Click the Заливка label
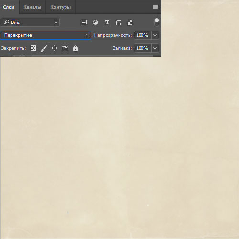Image resolution: width=239 pixels, height=239 pixels. pos(122,48)
